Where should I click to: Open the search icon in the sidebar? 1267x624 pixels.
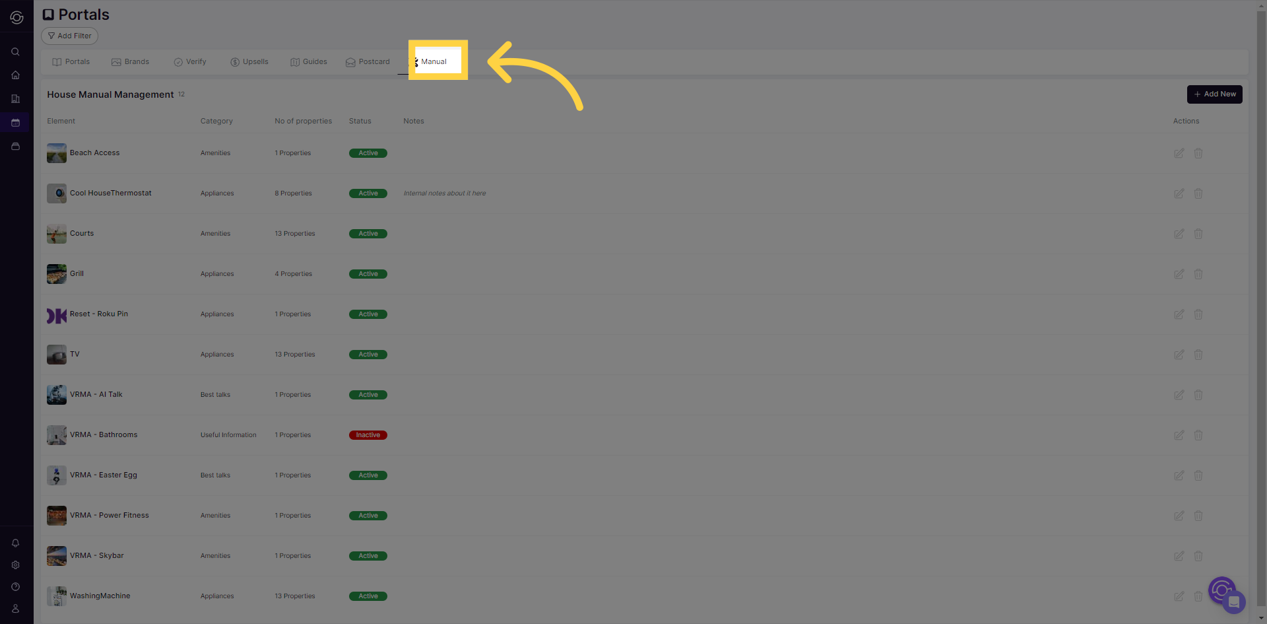coord(15,51)
